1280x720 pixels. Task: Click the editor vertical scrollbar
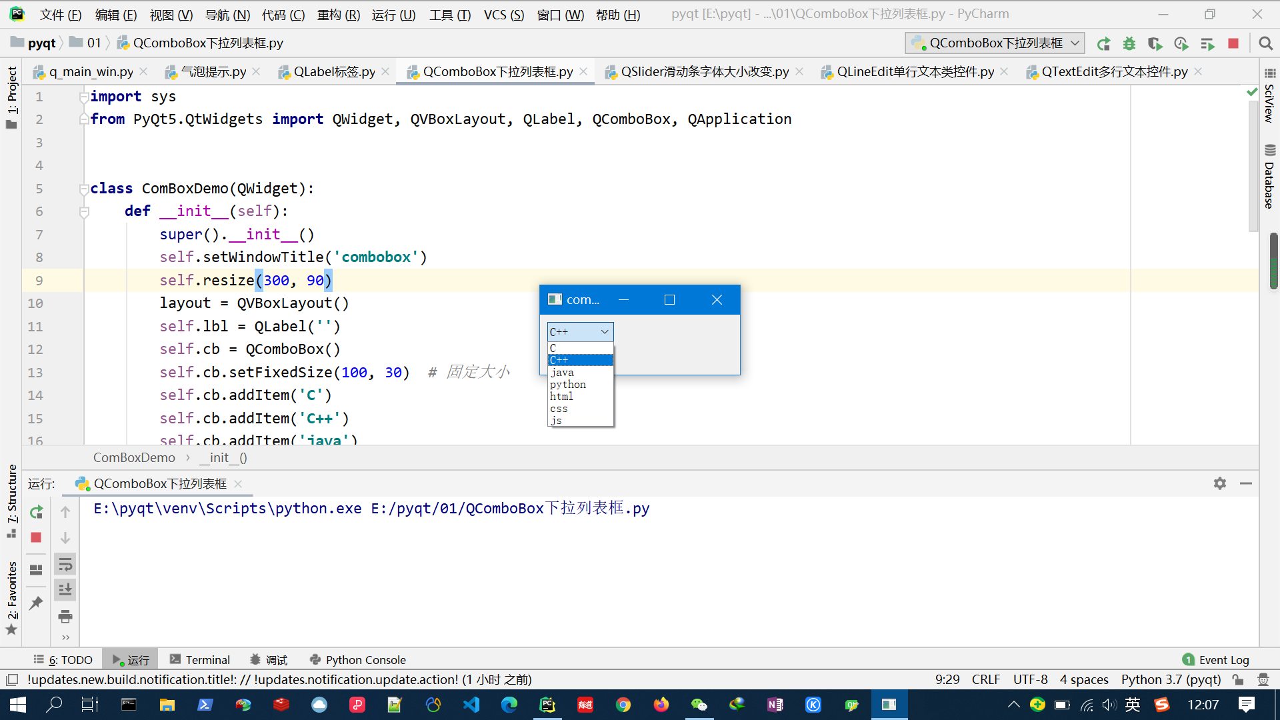1253,167
